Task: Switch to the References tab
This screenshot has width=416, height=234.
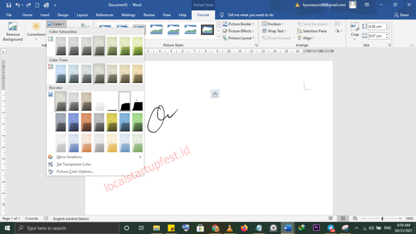Action: pos(105,15)
